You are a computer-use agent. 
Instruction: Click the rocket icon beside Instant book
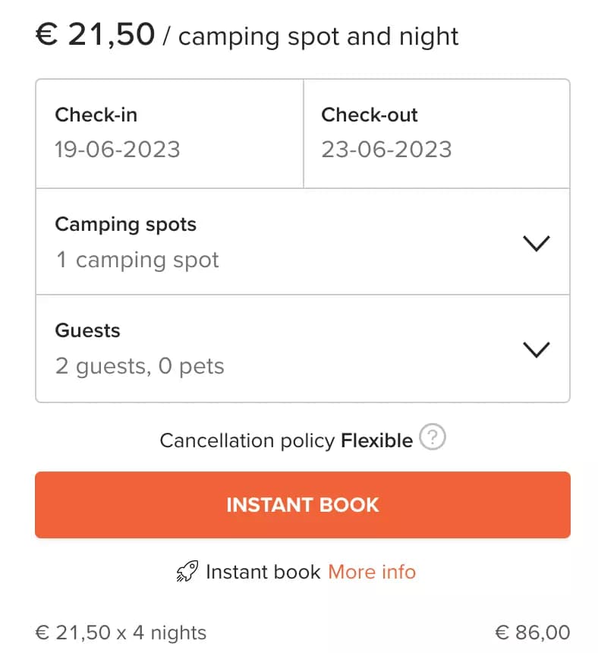pyautogui.click(x=187, y=572)
